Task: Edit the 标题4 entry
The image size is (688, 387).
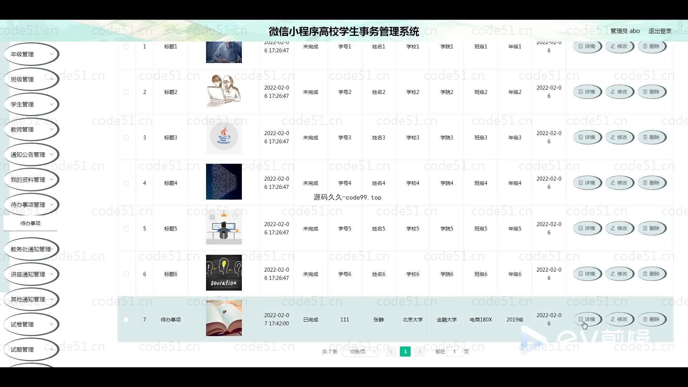Action: (x=619, y=183)
